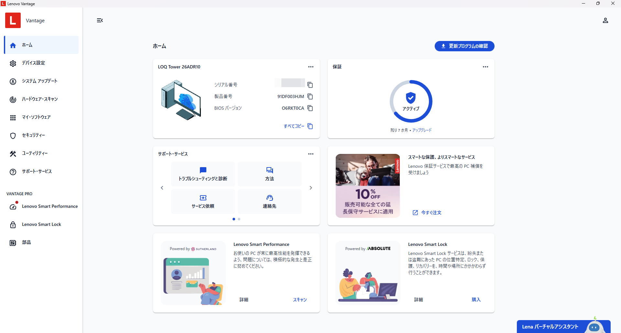This screenshot has height=333, width=621.
Task: Advance support carousel with right chevron
Action: (x=310, y=188)
